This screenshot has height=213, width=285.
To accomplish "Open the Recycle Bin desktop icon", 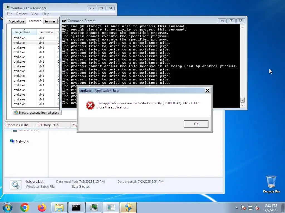I will (271, 184).
